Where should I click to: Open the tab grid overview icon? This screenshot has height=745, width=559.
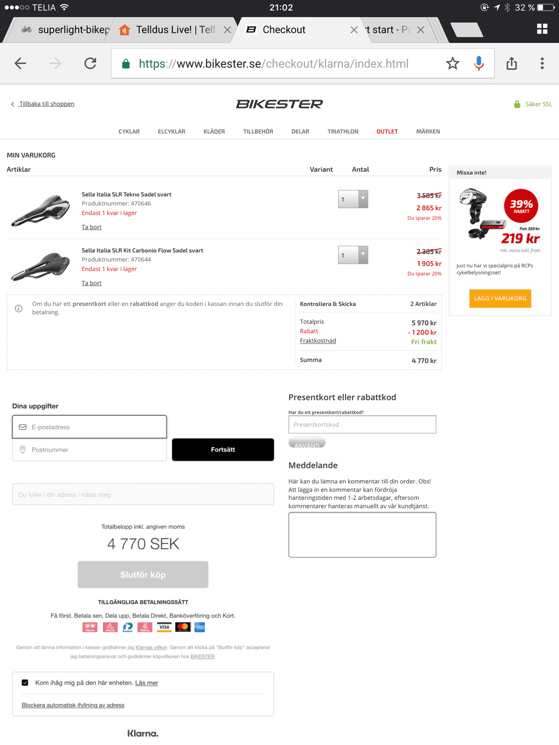(542, 29)
